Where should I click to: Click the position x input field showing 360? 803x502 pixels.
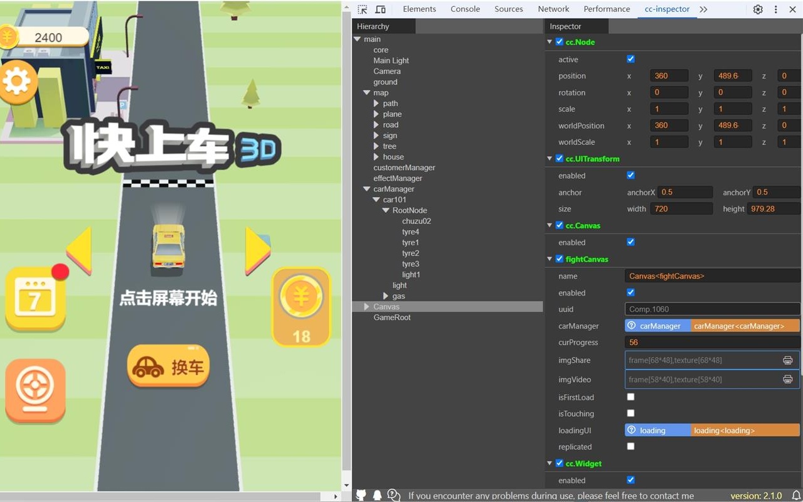coord(669,75)
